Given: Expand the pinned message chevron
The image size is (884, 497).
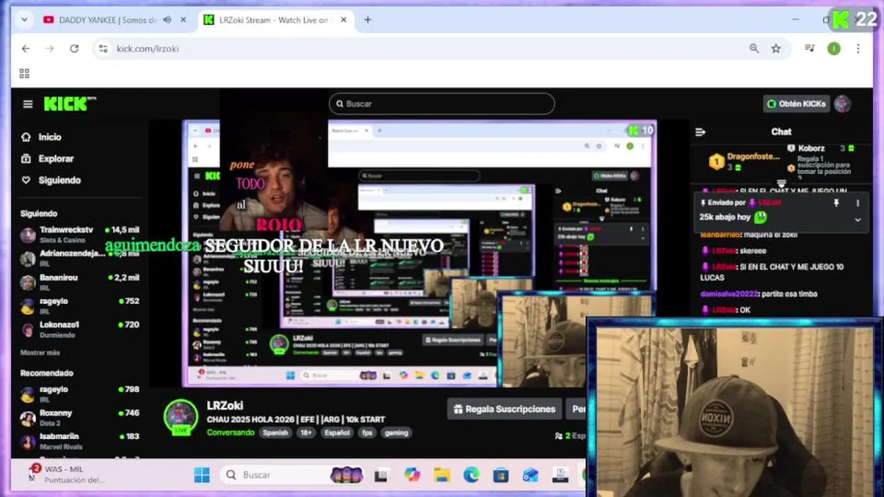Looking at the screenshot, I should 858,220.
